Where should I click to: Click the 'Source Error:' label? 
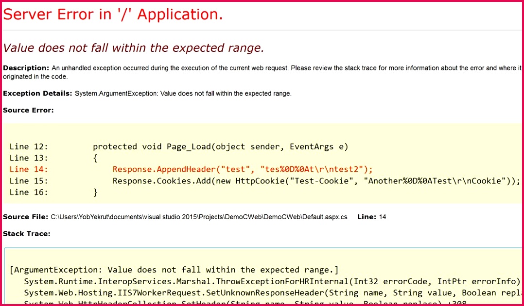click(28, 111)
